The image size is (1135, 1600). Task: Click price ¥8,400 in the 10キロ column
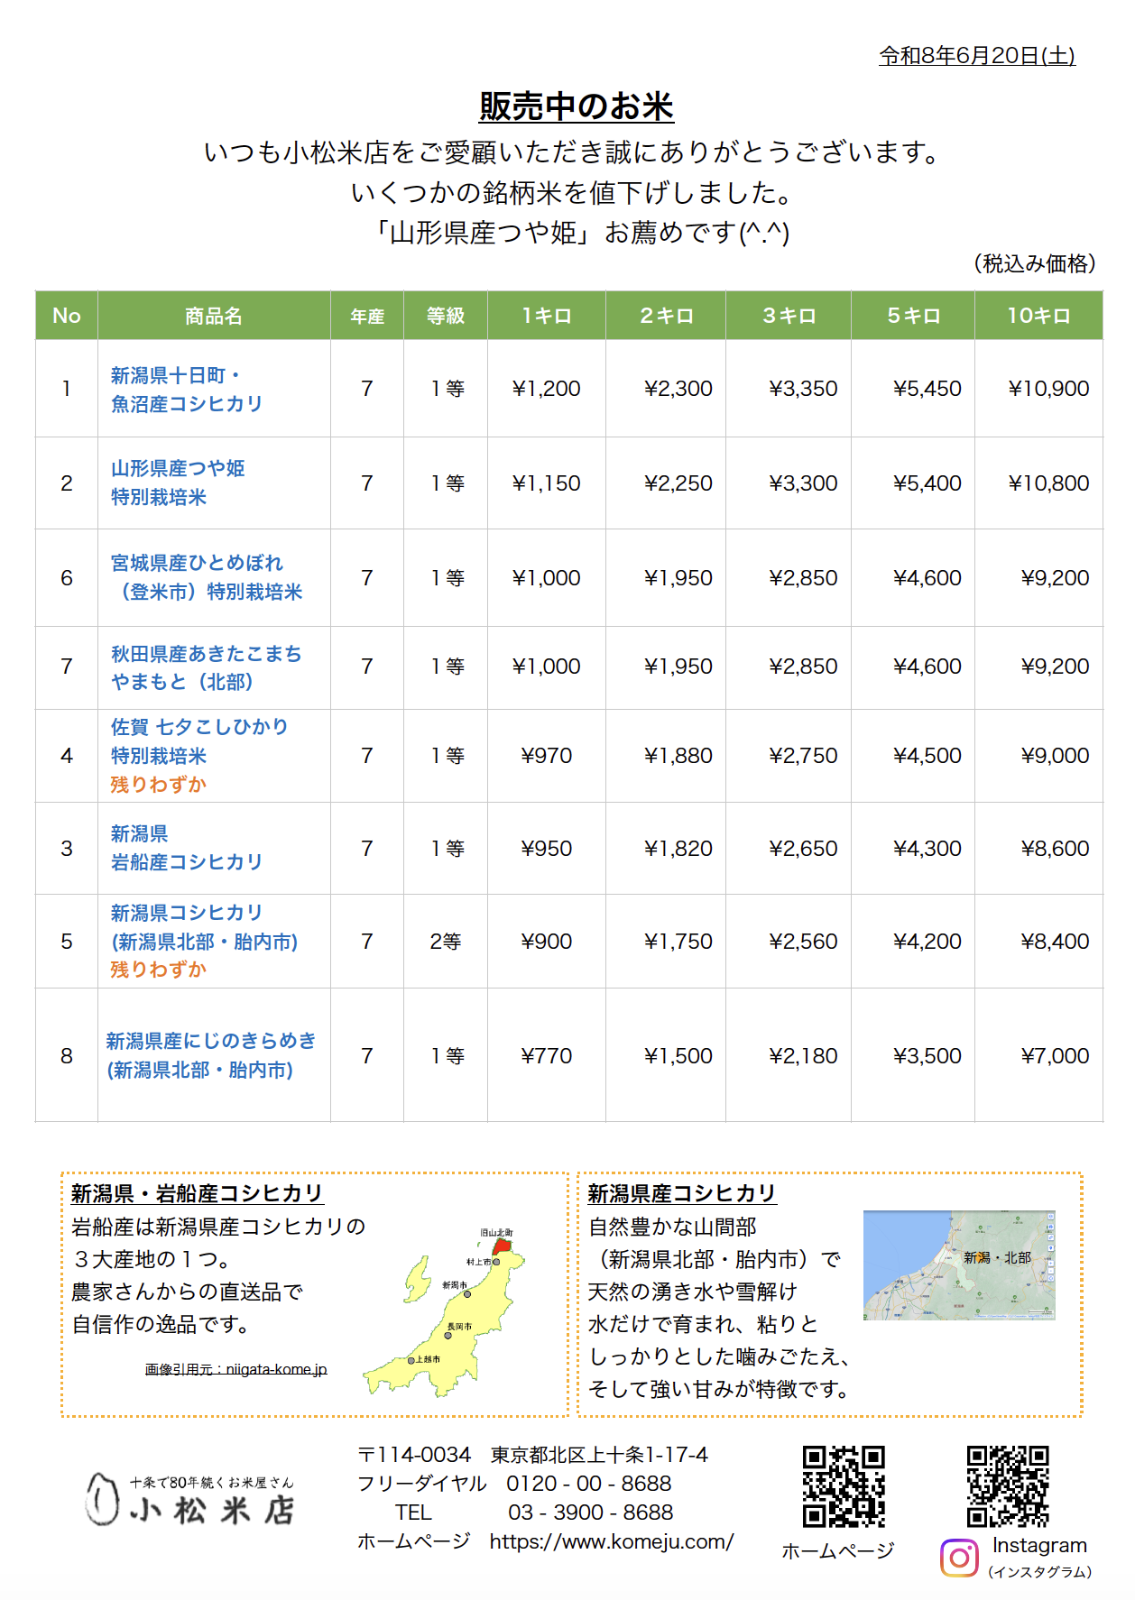tap(1055, 942)
